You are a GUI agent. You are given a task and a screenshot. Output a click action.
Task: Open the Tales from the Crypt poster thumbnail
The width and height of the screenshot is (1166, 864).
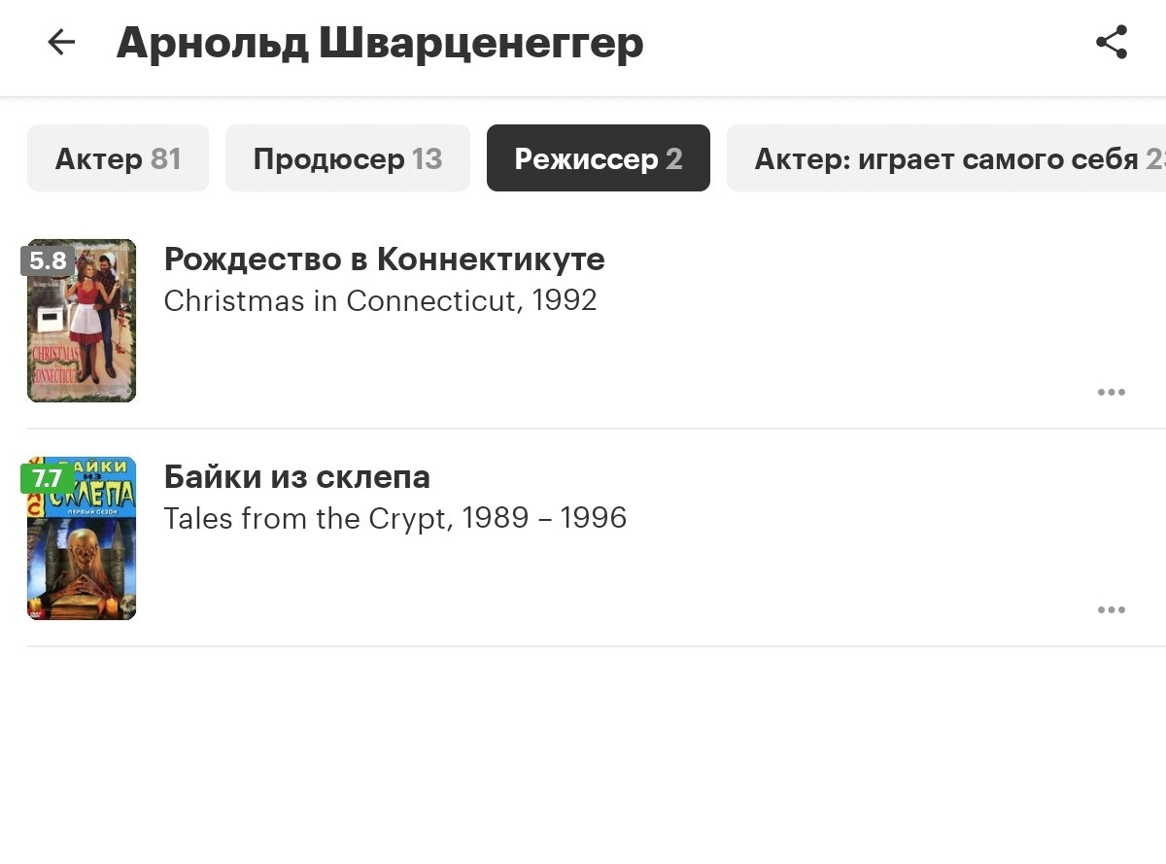click(82, 538)
